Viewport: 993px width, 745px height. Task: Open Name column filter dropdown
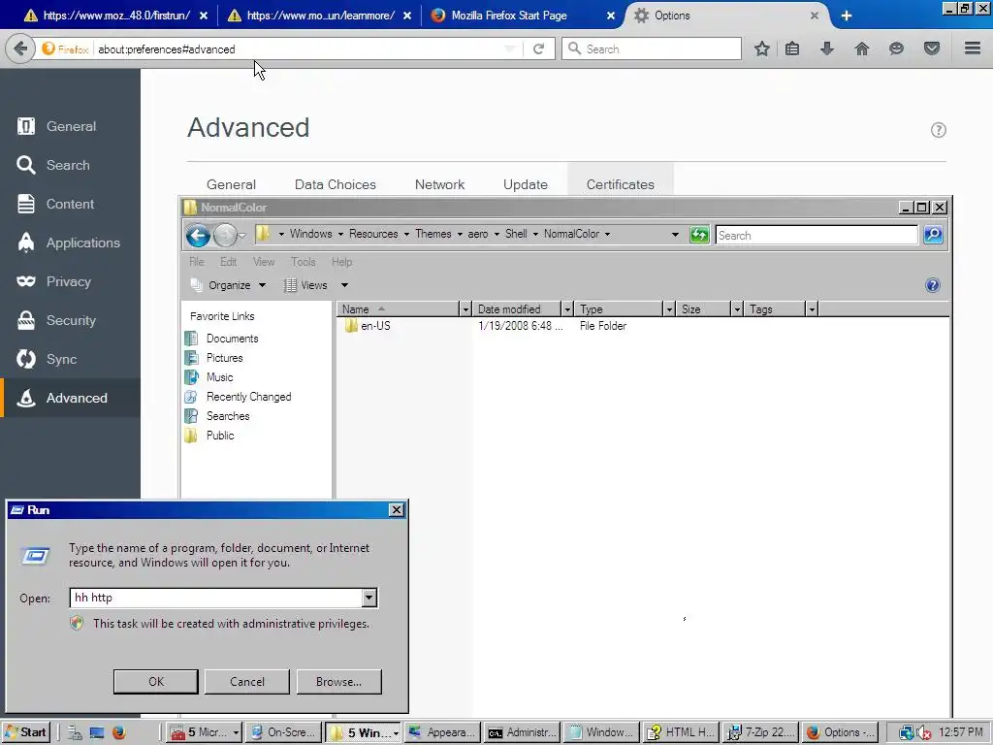point(465,309)
